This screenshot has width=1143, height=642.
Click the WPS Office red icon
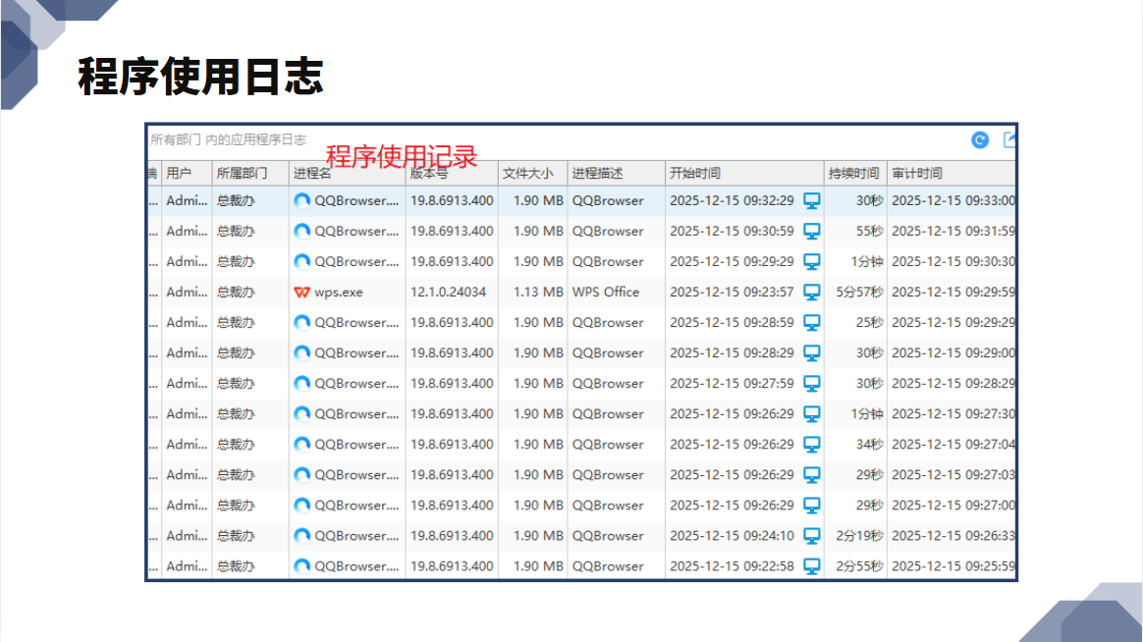click(x=301, y=293)
